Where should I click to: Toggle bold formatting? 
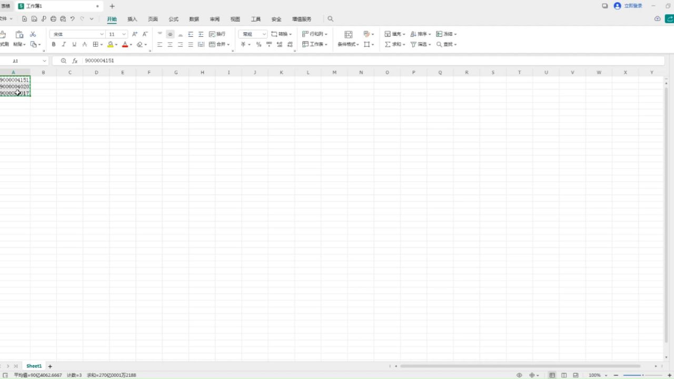click(54, 45)
